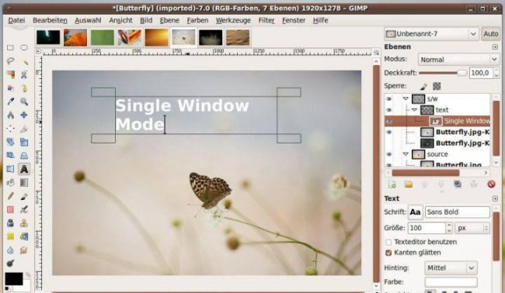This screenshot has height=293, width=505.
Task: Open the Filter menu
Action: 266,20
